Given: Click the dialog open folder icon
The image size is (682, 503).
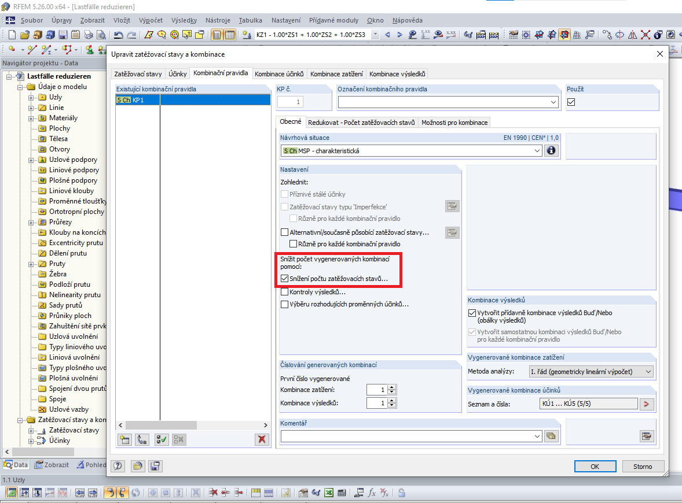Looking at the screenshot, I should tap(137, 466).
